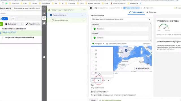Open the Школа Метрики bookmark

118,3
